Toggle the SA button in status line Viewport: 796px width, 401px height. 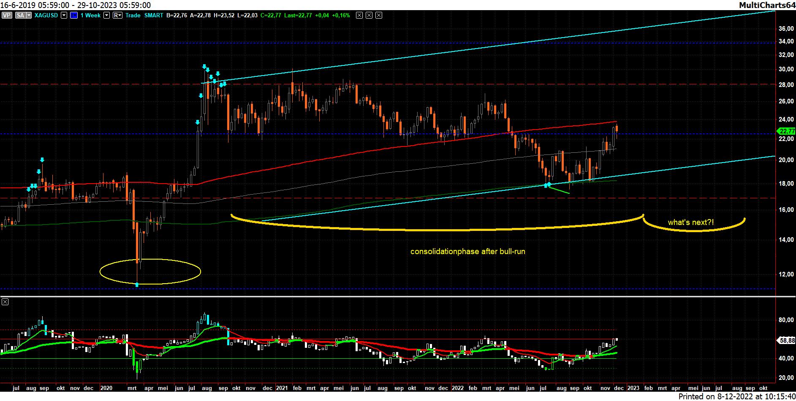pyautogui.click(x=20, y=15)
